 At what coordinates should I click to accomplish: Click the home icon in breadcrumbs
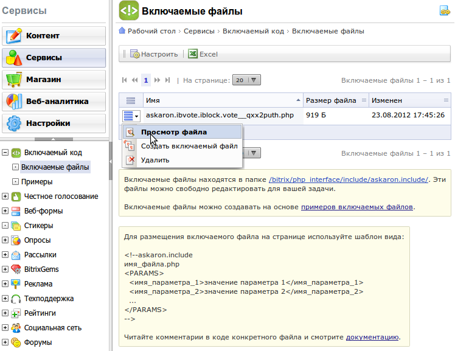(x=122, y=31)
